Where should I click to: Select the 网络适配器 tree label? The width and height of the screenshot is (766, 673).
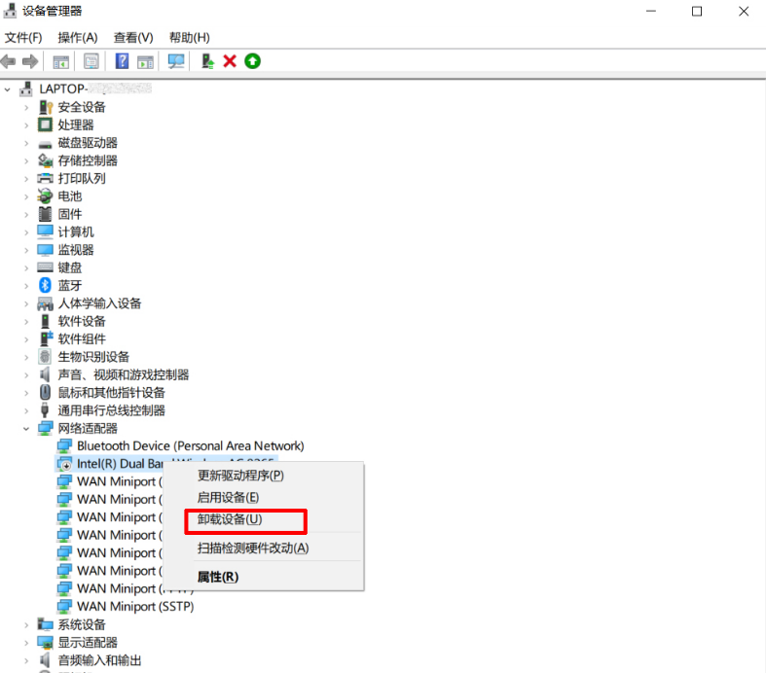coord(88,428)
